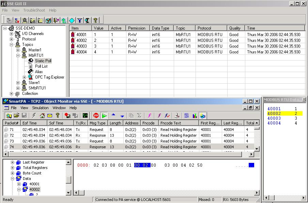Expand the Byte Count node in SmartPA tree
This screenshot has width=308, height=203.
(12, 173)
